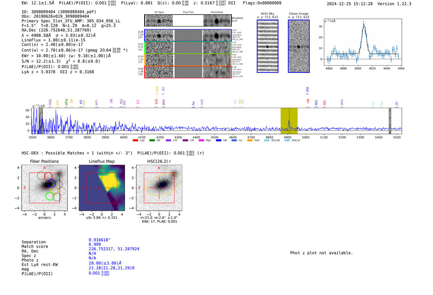Open the Weighted Sum 2D Spec thumbnail
Viewport: 433px width, 295px height.
pyautogui.click(x=159, y=20)
